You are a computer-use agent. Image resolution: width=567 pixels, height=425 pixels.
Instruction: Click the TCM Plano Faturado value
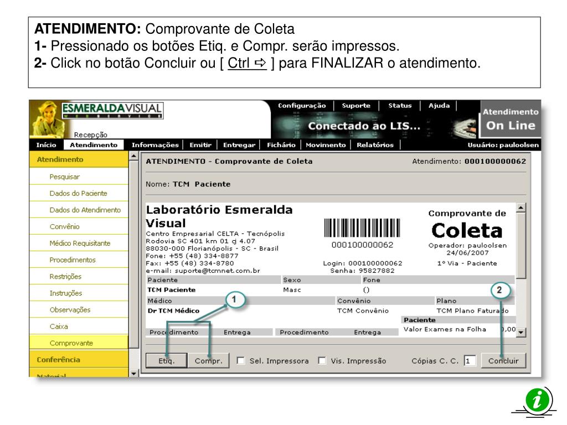472,311
